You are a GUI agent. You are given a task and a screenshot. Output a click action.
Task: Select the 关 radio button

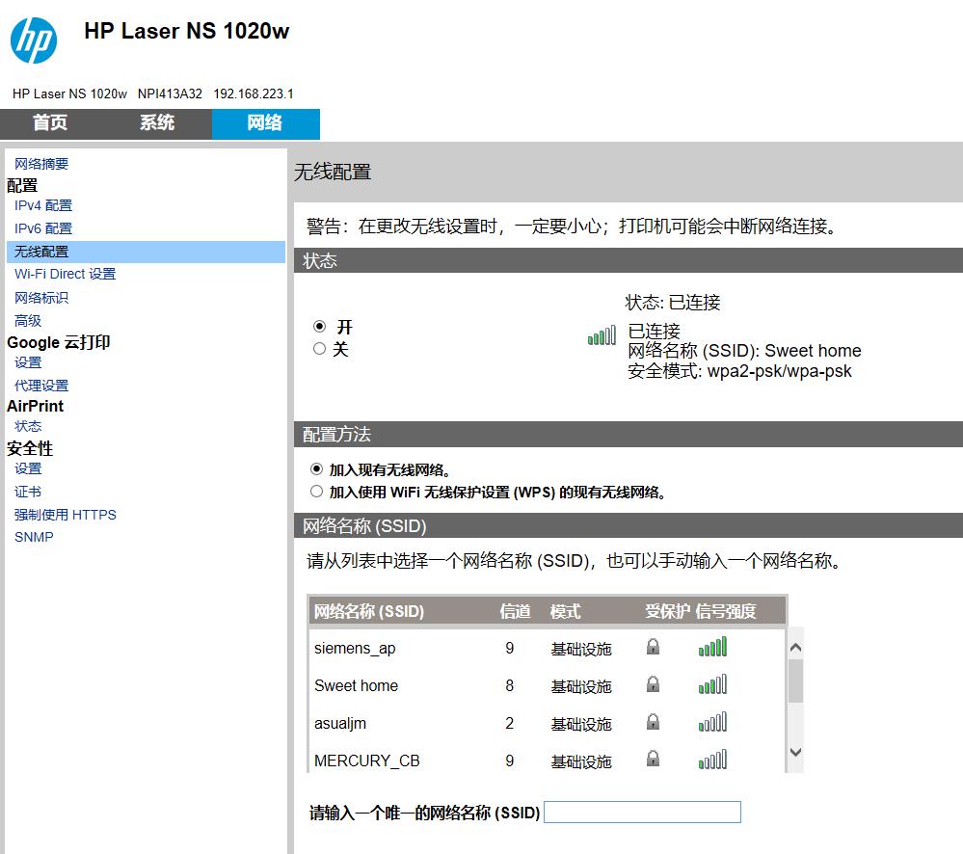(x=319, y=348)
